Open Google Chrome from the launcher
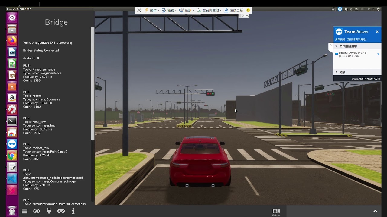The image size is (387, 217). point(12,156)
